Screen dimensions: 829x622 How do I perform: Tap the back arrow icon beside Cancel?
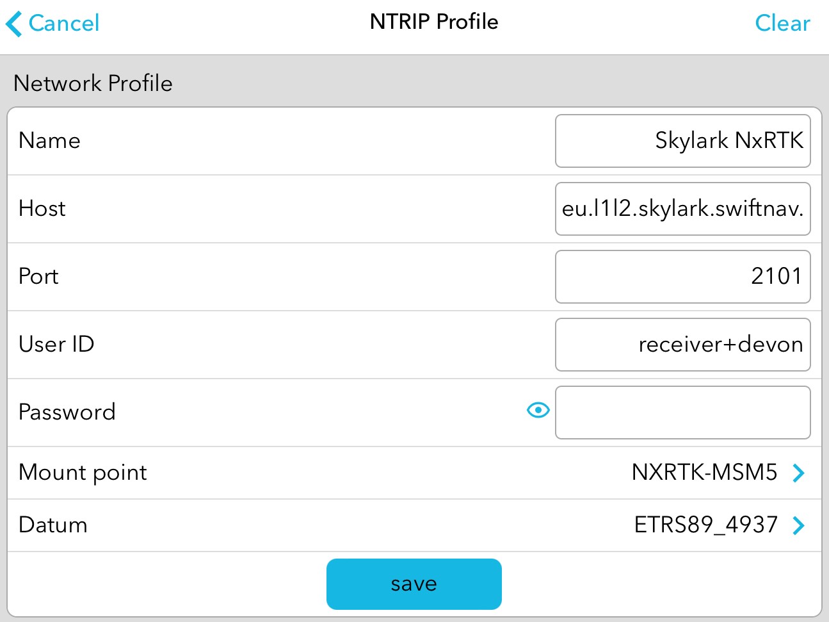click(x=13, y=24)
